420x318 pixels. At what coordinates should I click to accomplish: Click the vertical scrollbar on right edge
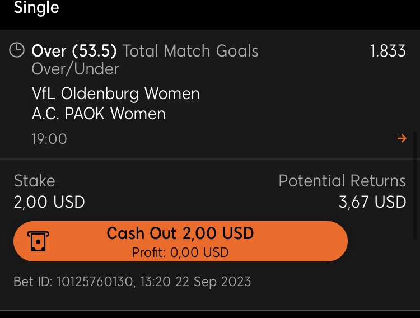(415, 185)
